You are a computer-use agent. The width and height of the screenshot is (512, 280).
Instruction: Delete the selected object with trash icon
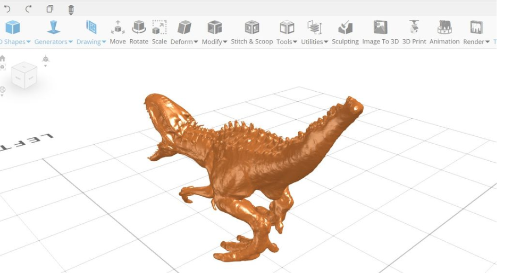click(x=71, y=10)
